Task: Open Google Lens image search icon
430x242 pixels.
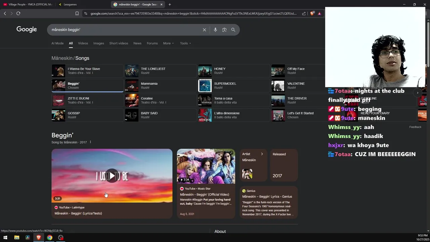Action: (224, 30)
